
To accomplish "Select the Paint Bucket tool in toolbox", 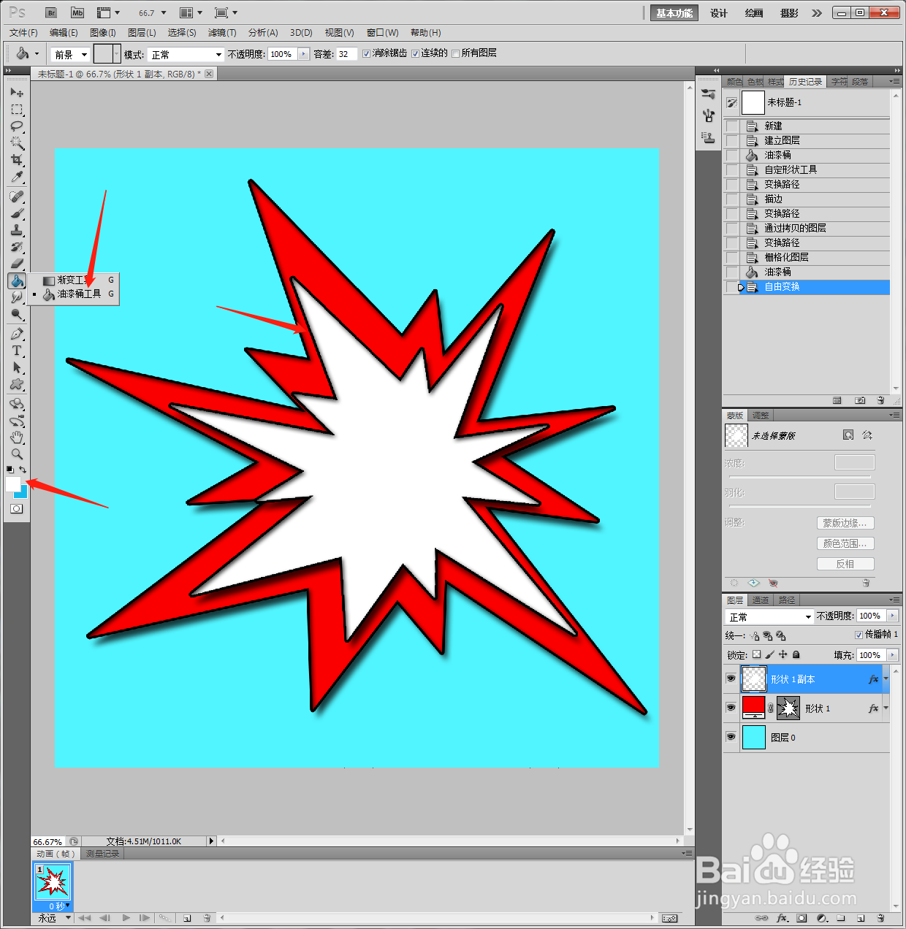I will click(17, 280).
